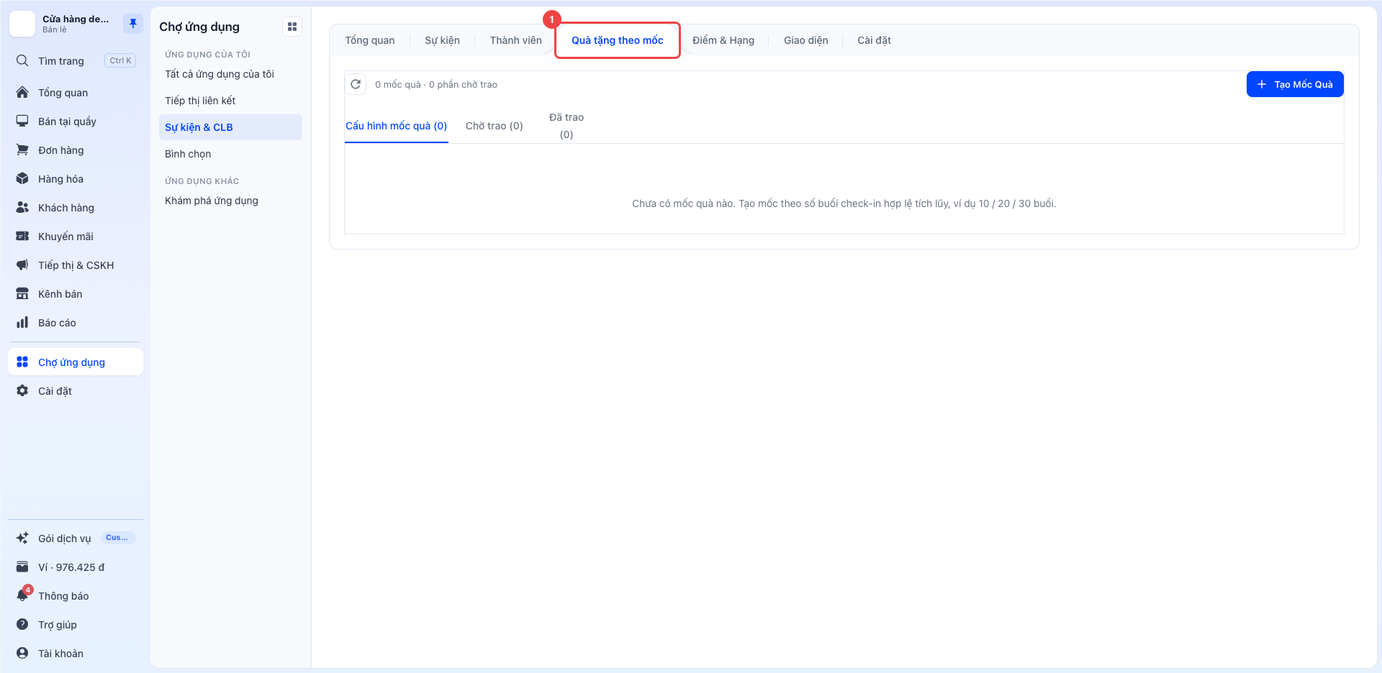Open Khám phá ứng dụng
Image resolution: width=1382 pixels, height=673 pixels.
[212, 201]
